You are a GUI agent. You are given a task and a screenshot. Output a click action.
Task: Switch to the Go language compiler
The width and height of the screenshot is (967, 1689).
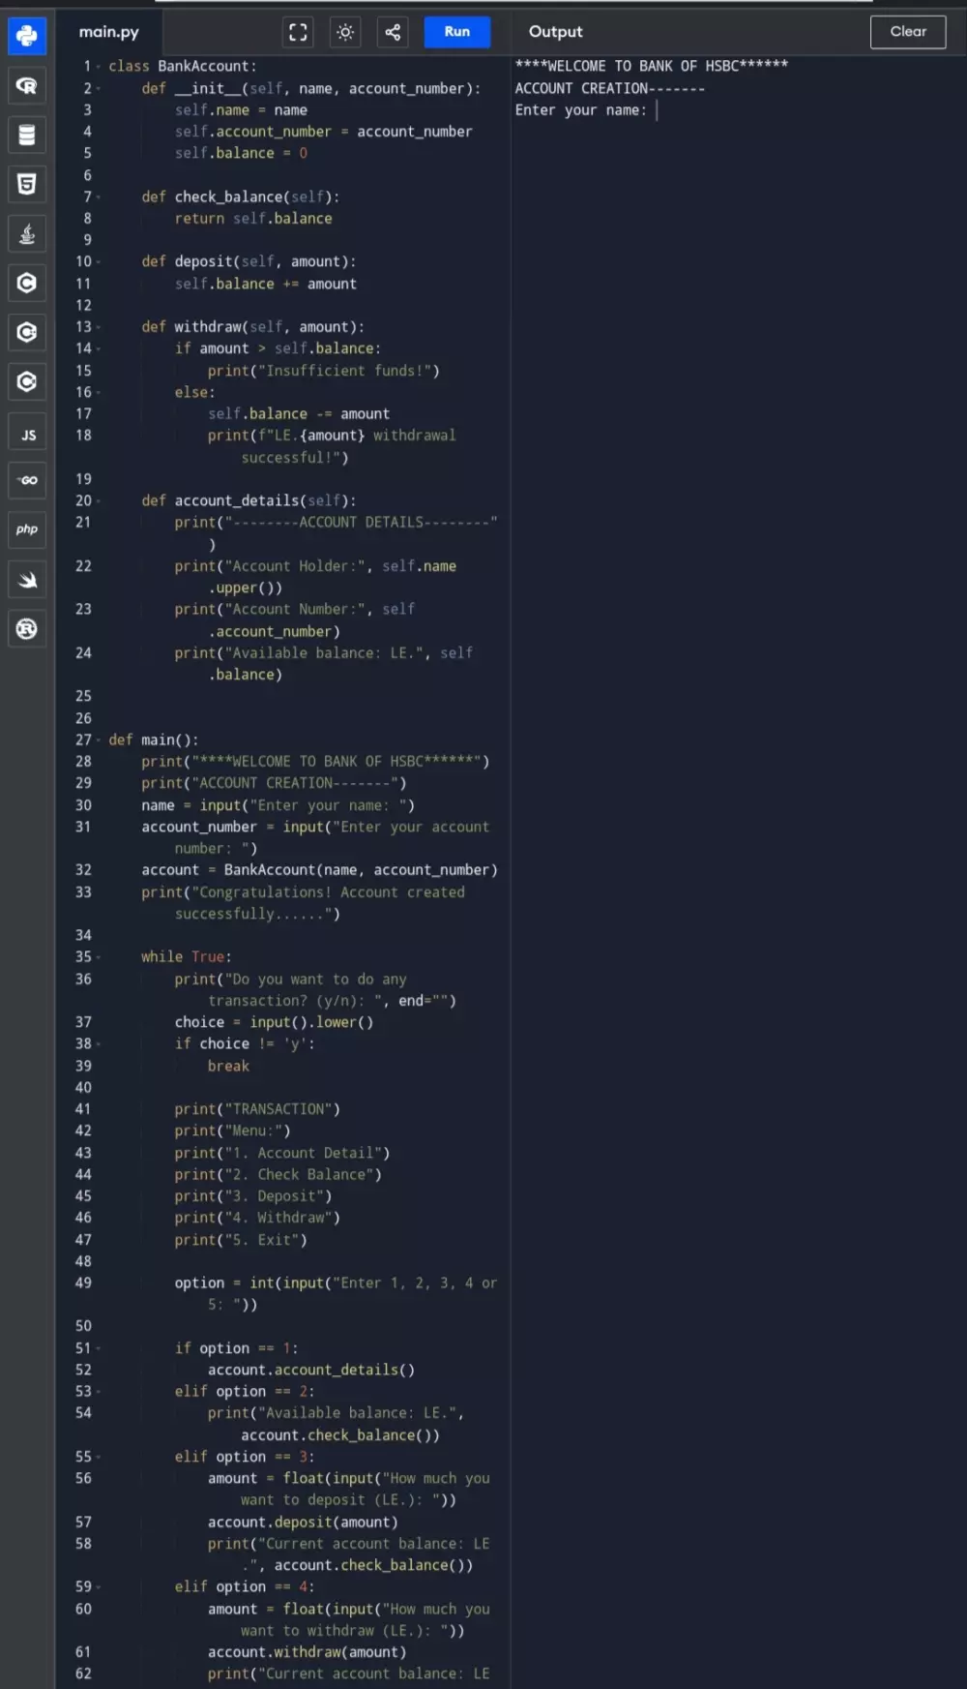(27, 480)
